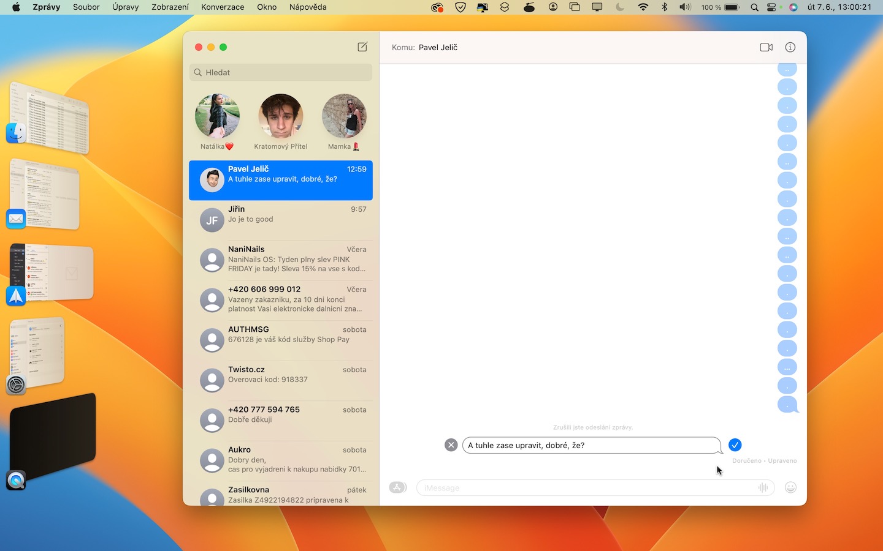
Task: Open the AUTHMSG conversation
Action: click(281, 340)
